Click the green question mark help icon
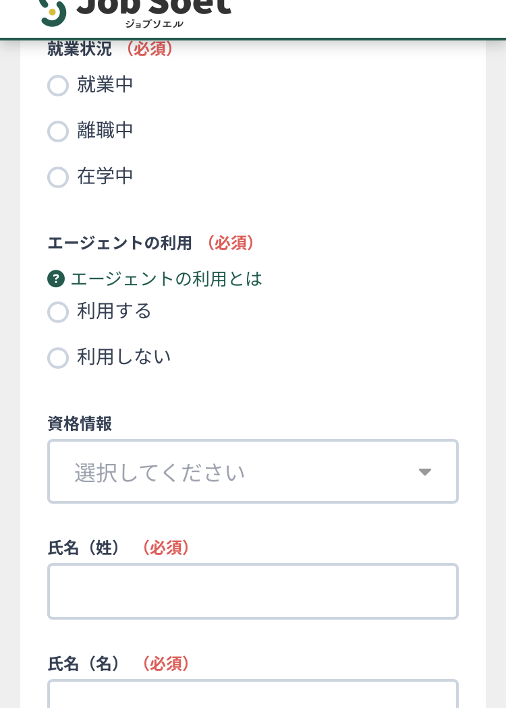 (56, 278)
